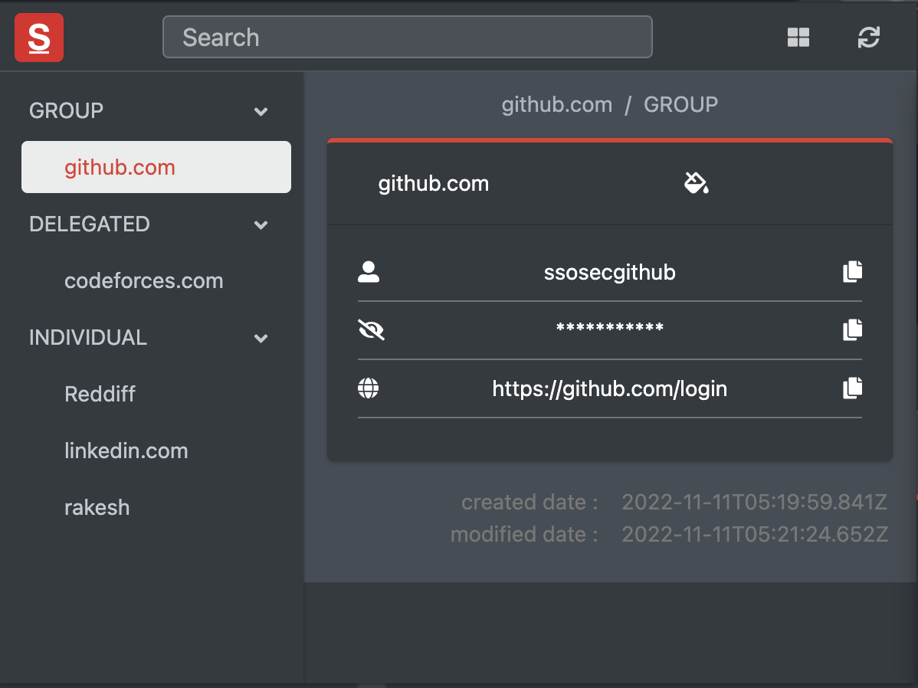Select codeforces.com entry

click(x=144, y=280)
